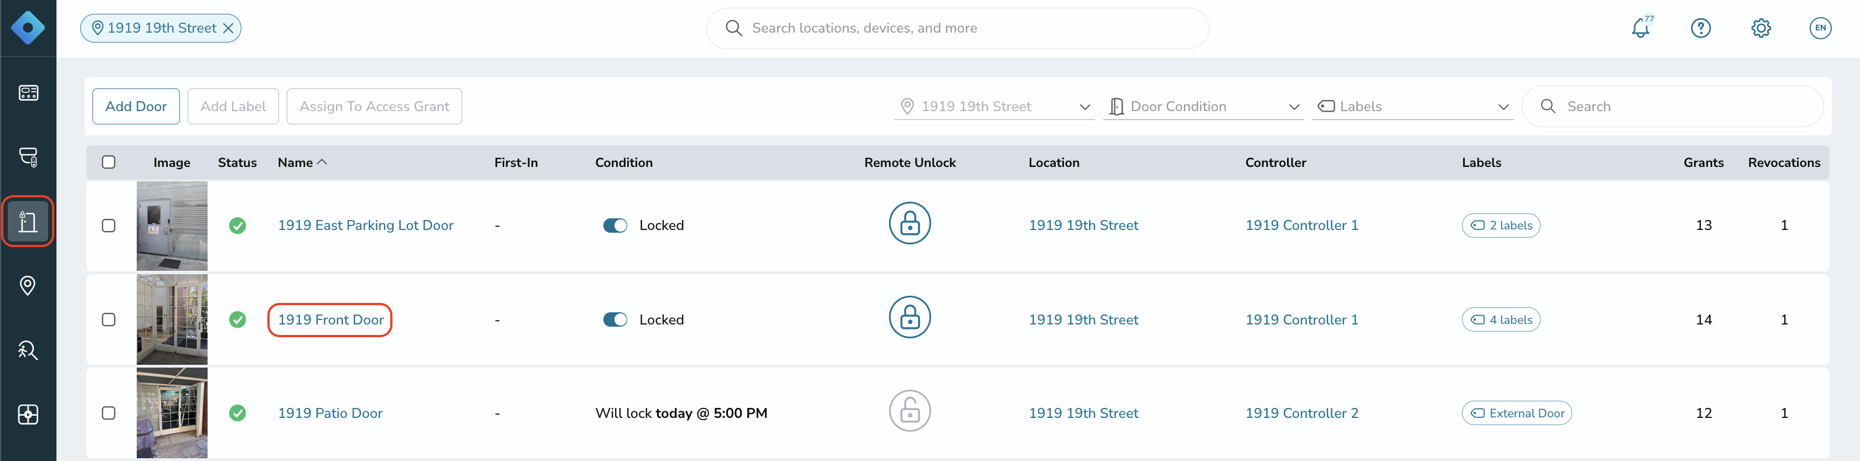Open notifications bell with 77 badge
The height and width of the screenshot is (461, 1860).
[x=1641, y=28]
